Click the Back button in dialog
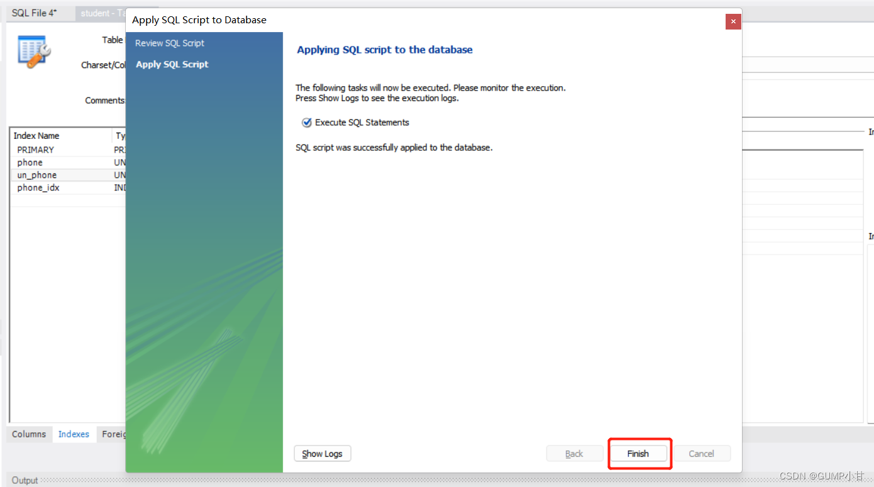Viewport: 874px width, 487px height. [x=574, y=454]
